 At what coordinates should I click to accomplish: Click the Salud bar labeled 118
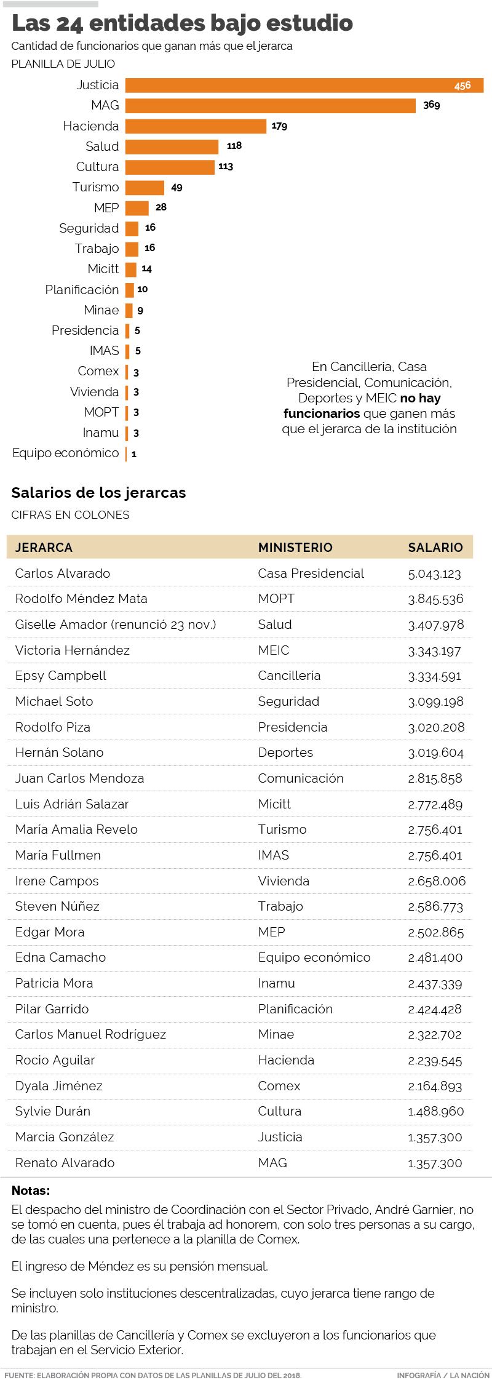click(172, 146)
